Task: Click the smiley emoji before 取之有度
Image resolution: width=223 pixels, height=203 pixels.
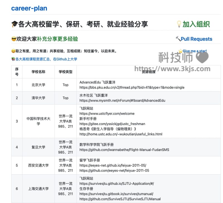Action: [13, 51]
